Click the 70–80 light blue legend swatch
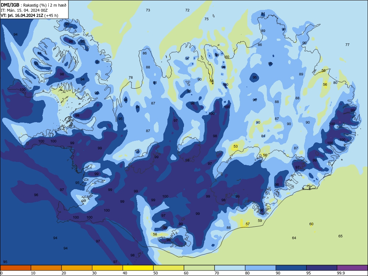 point(230,268)
